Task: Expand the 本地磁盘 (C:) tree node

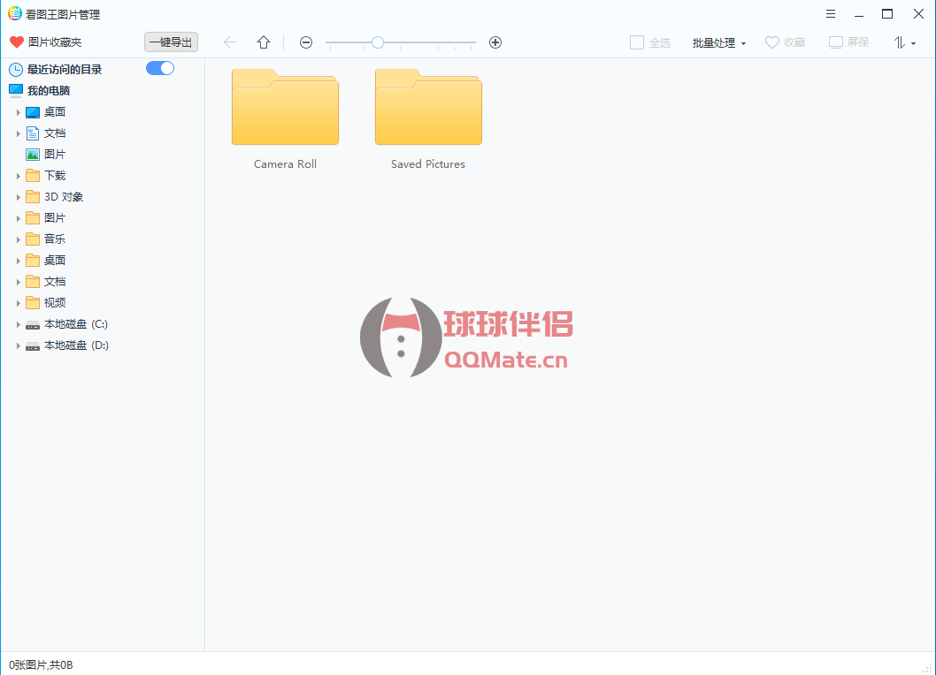Action: point(18,324)
